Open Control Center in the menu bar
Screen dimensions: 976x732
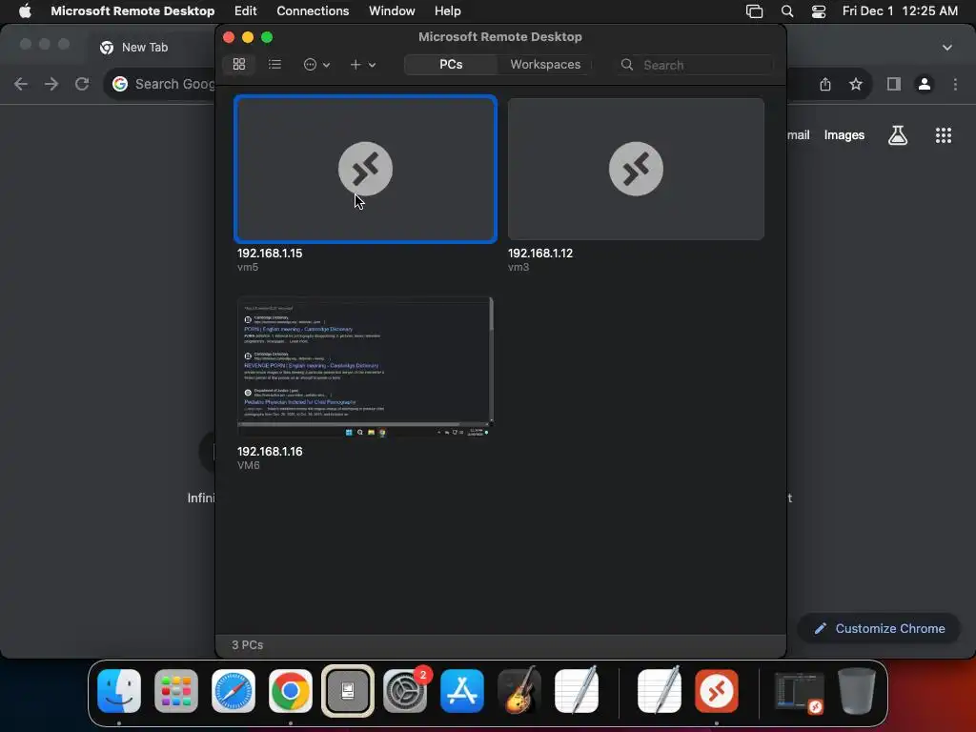pos(819,11)
